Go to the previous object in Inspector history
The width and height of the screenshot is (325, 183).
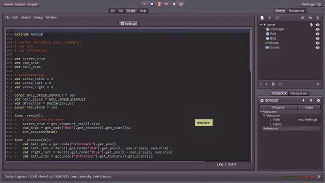pos(303,100)
